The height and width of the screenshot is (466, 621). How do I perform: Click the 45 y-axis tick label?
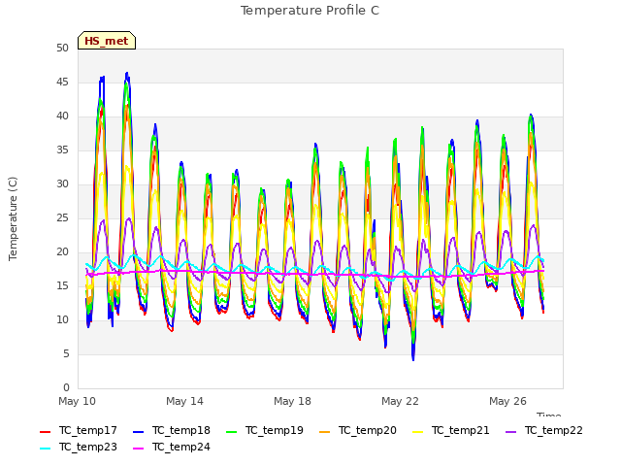click(x=62, y=82)
